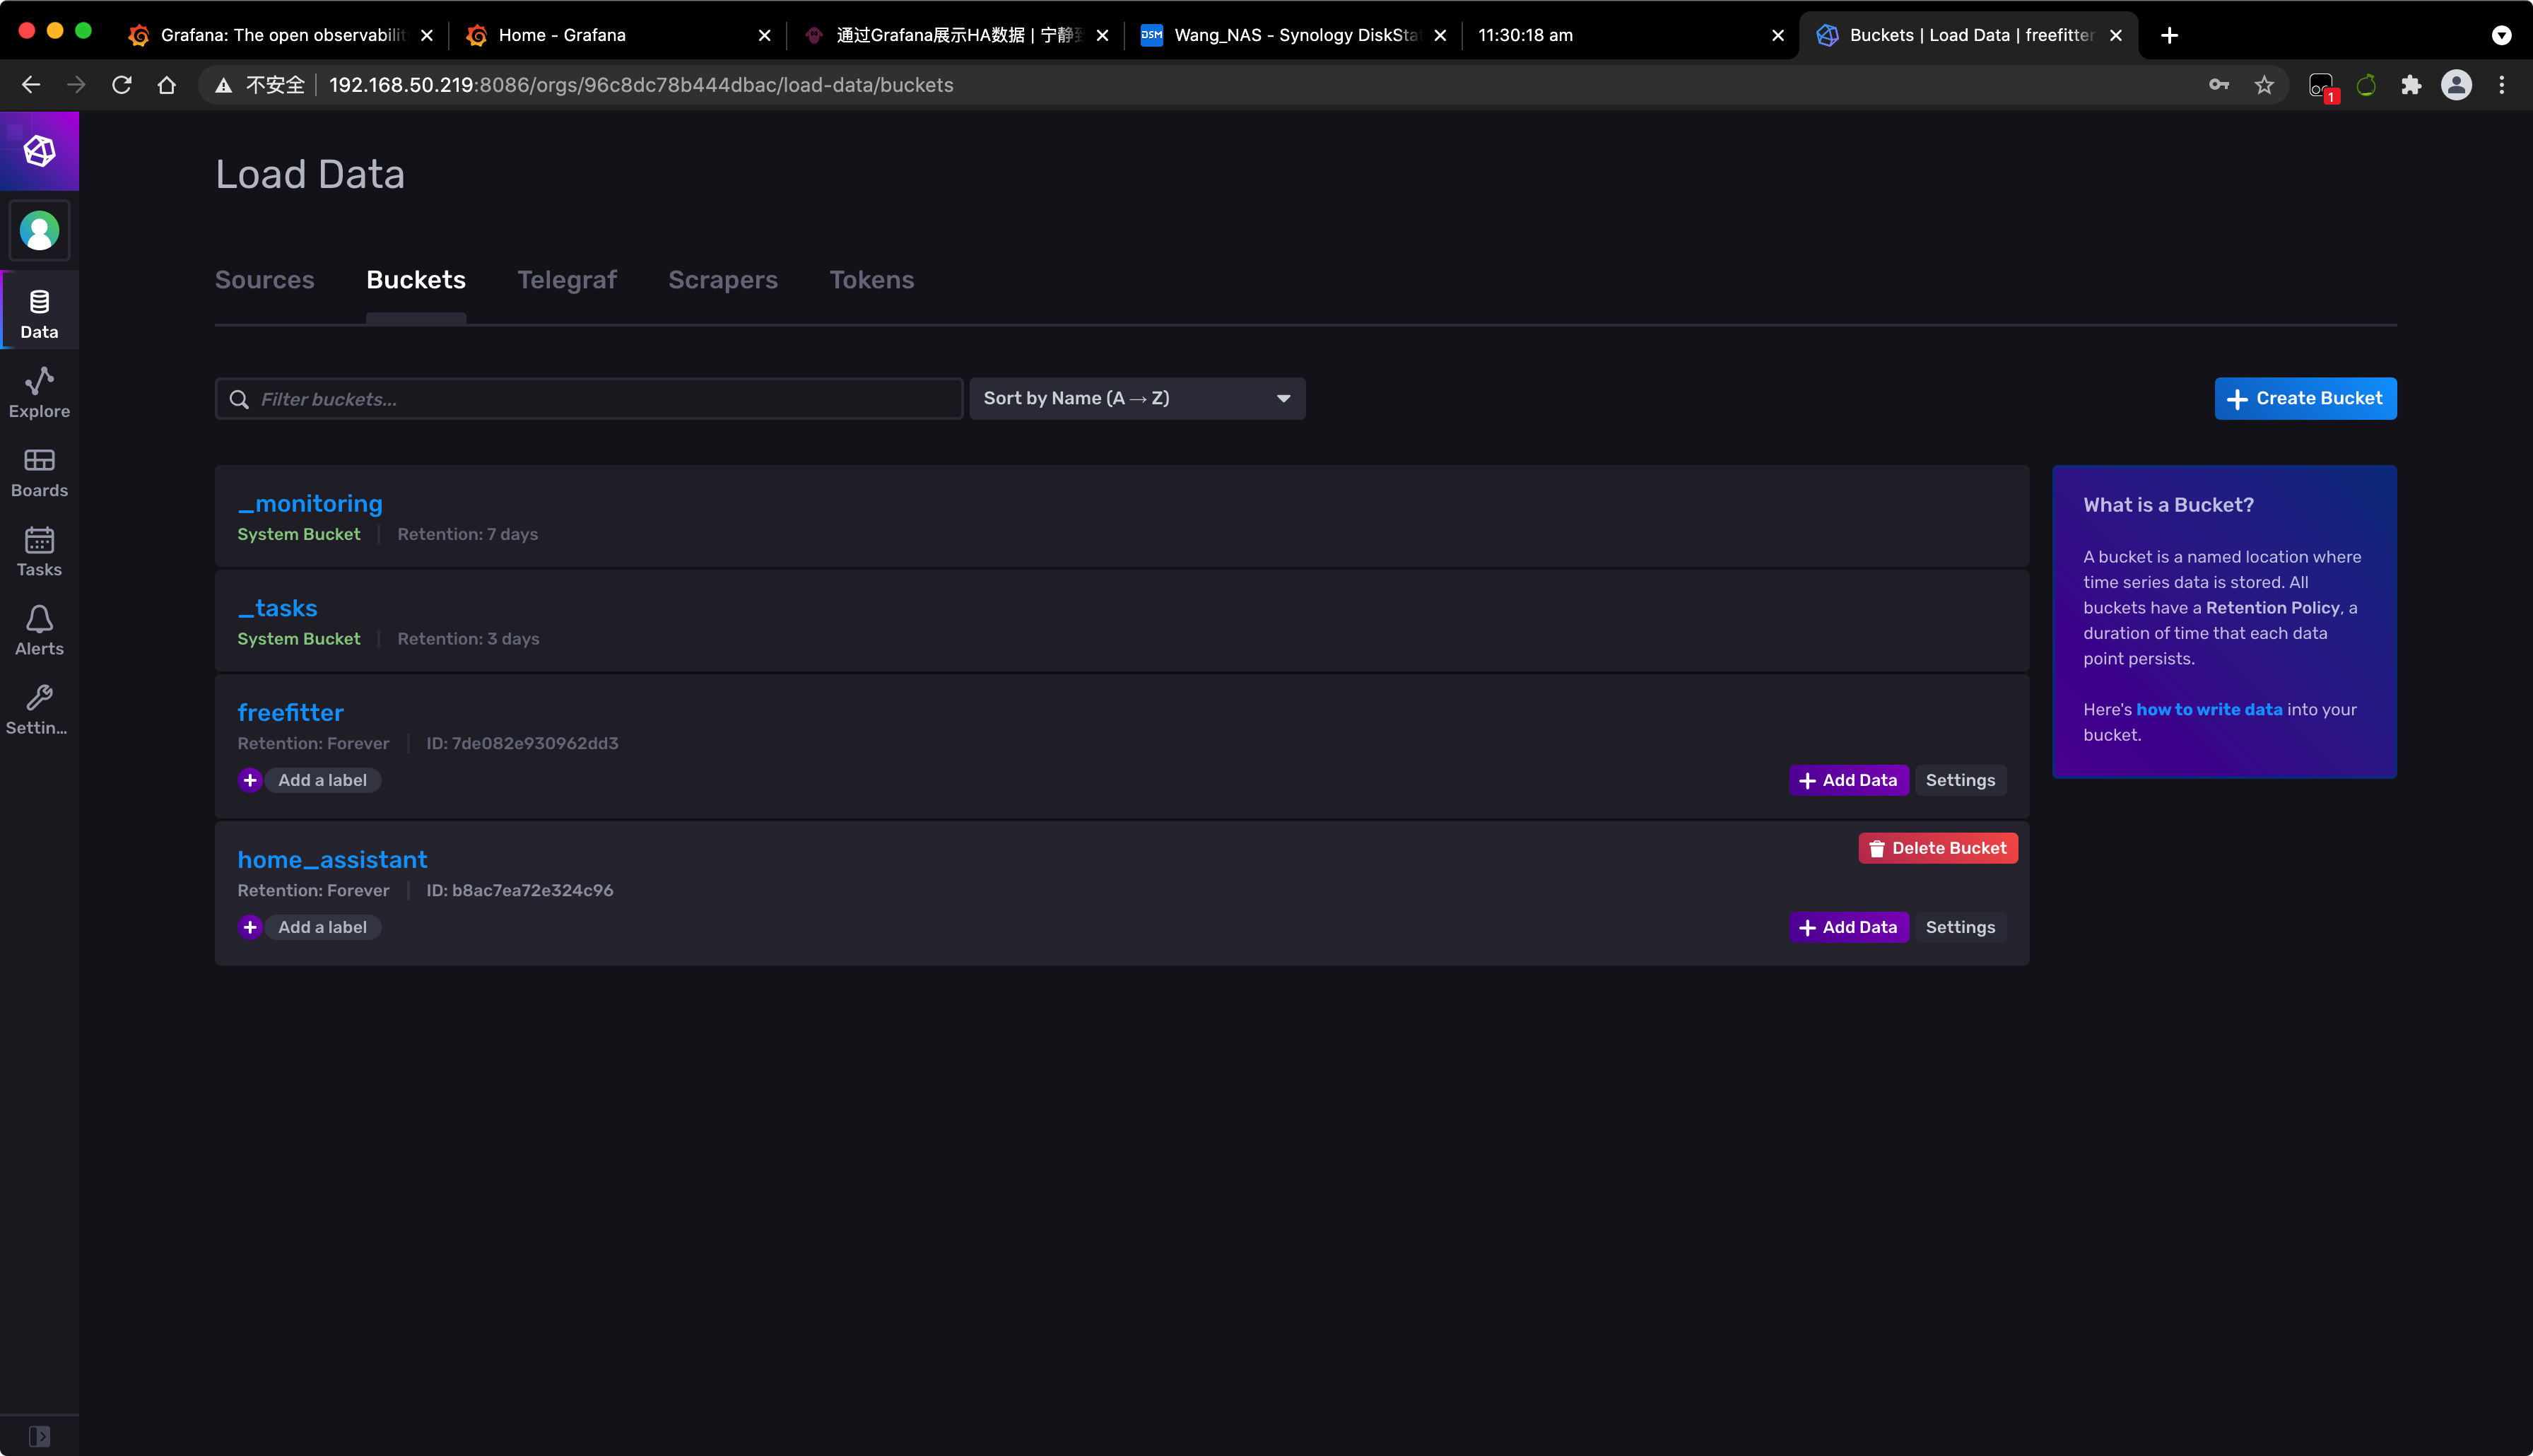The height and width of the screenshot is (1456, 2533).
Task: Click Add Data for freefitter bucket
Action: point(1848,780)
